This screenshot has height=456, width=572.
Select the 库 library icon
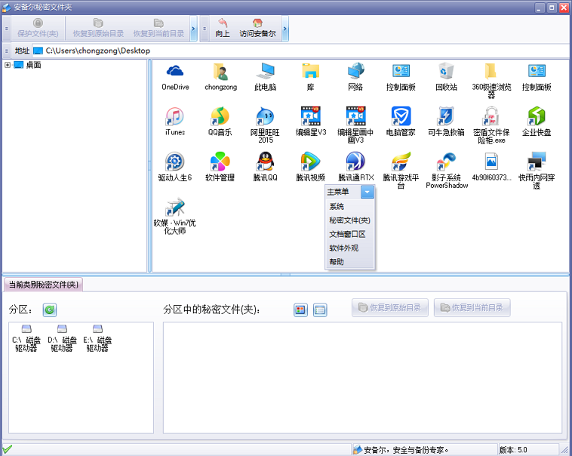[310, 77]
